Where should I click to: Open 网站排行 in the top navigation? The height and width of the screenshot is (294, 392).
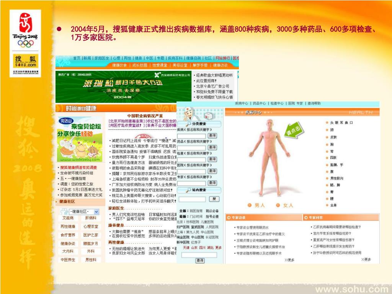point(223,58)
